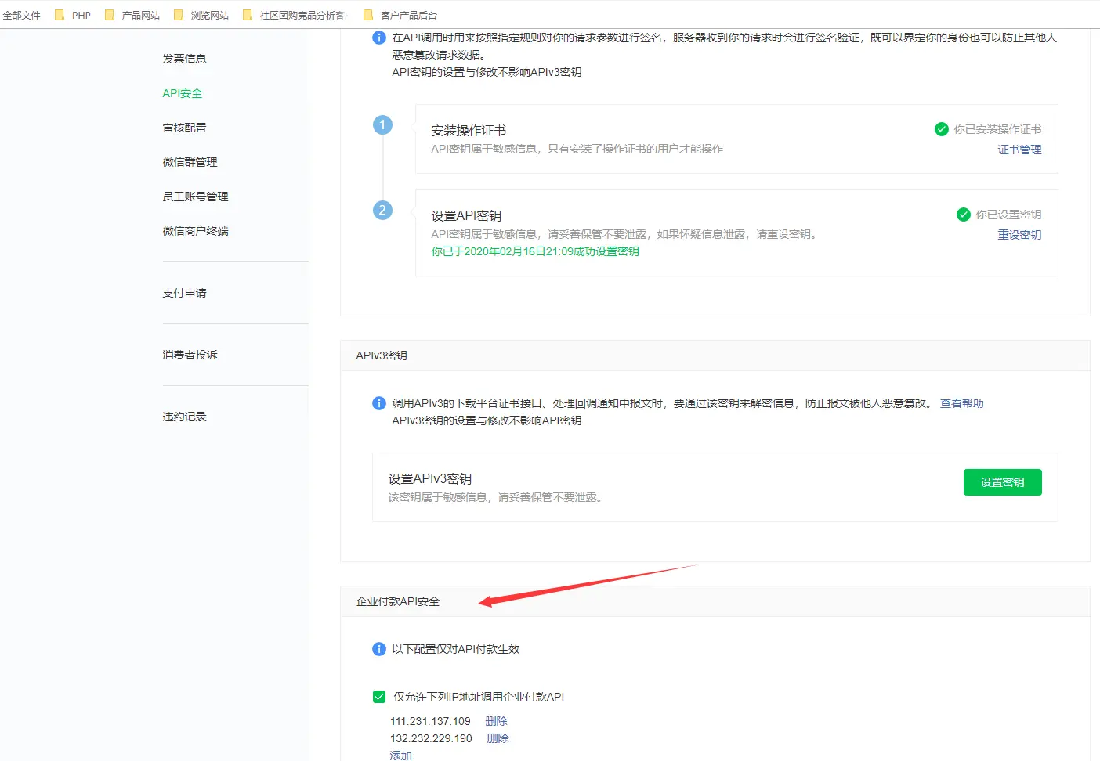
Task: Click the info icon beside API signing description
Action: (378, 38)
